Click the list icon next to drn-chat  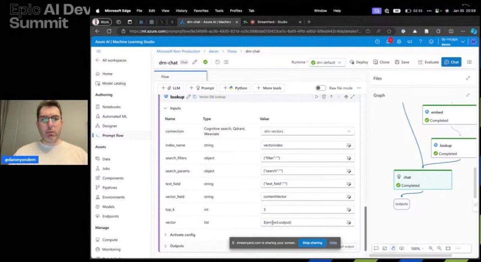pos(226,62)
